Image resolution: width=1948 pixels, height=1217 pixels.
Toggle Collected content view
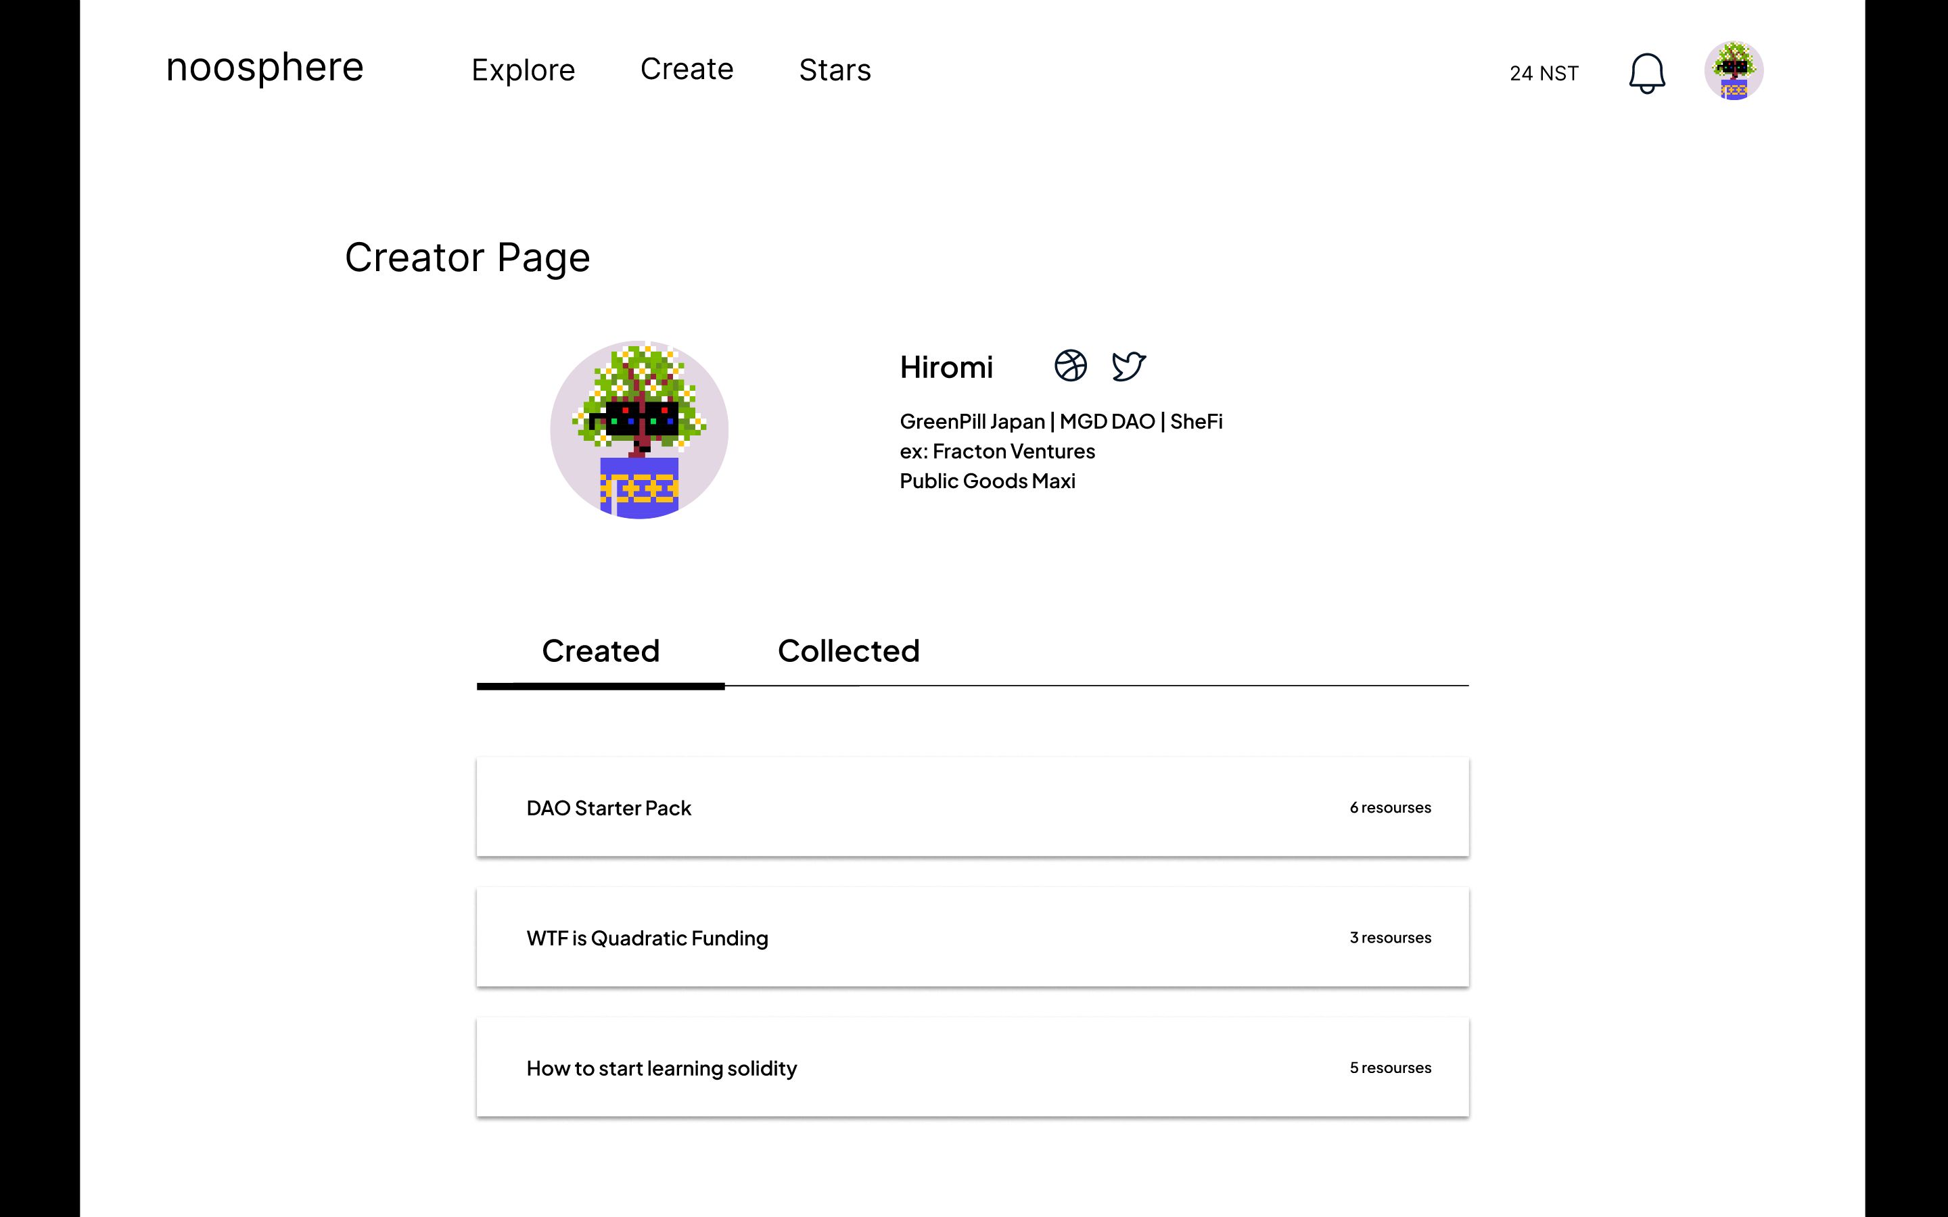(848, 649)
